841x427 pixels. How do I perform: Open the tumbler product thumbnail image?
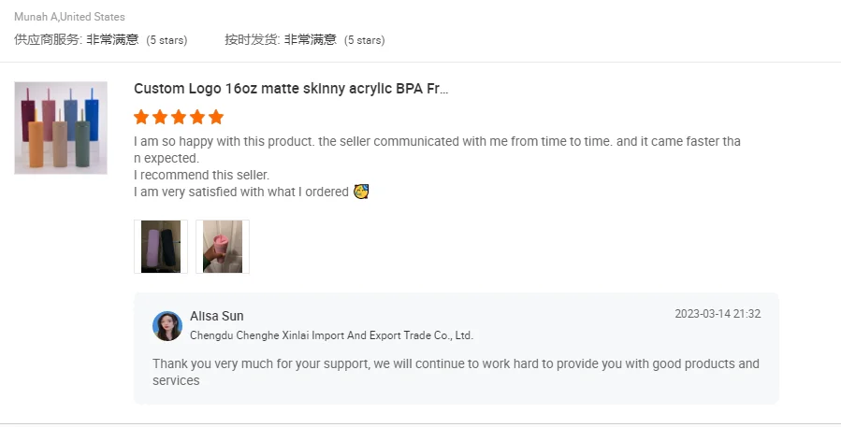(61, 128)
